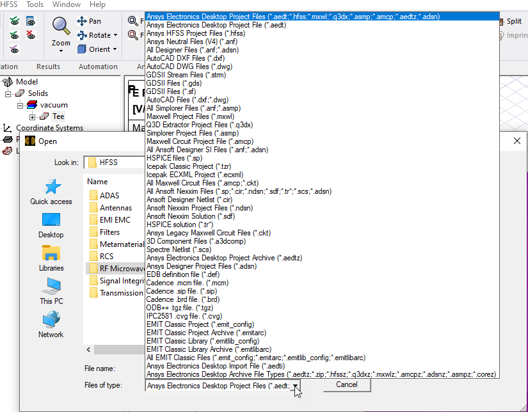The image size is (528, 412).
Task: Hide objects using the red X eye toggle
Action: pos(30,35)
